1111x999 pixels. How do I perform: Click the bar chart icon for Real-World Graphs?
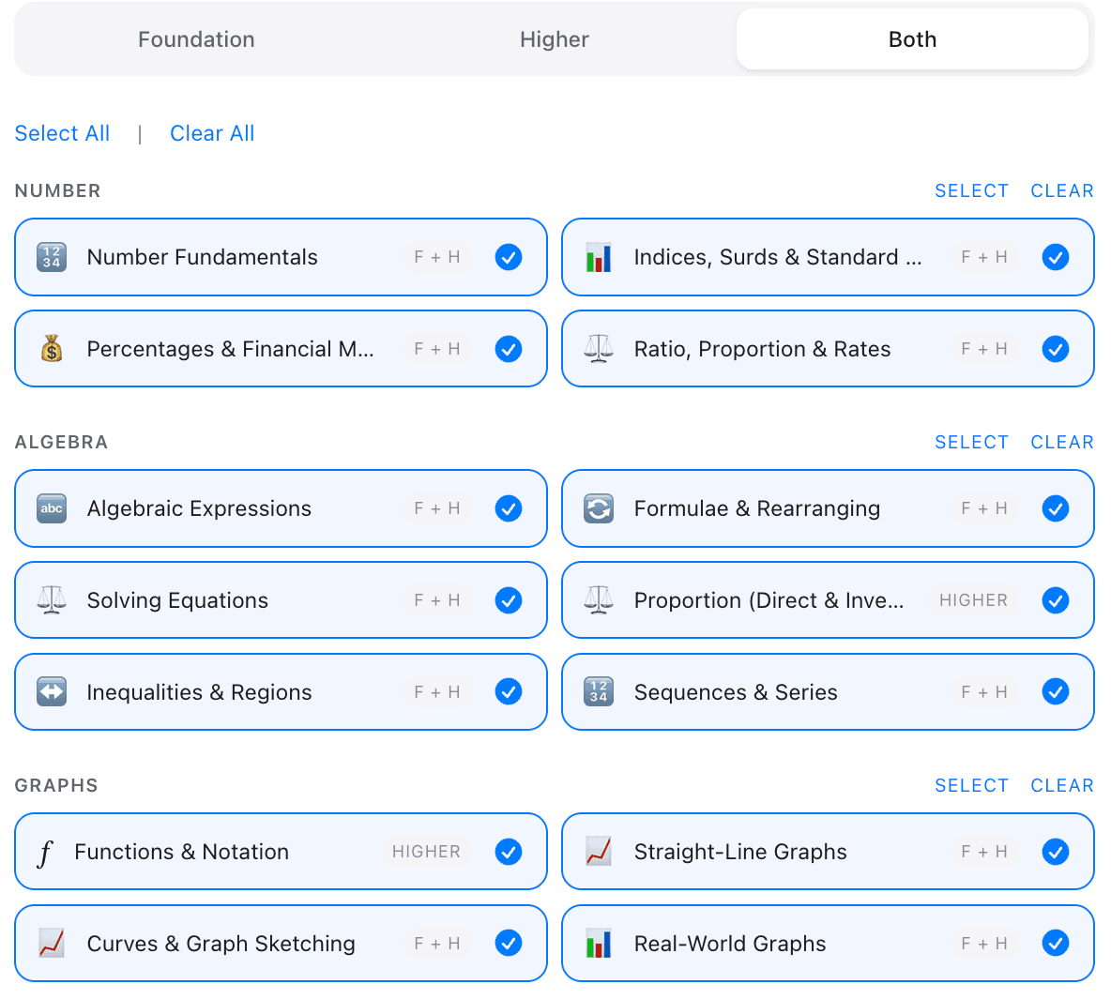[599, 944]
